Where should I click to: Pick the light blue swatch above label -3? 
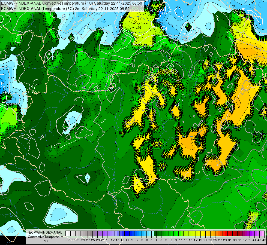(x=145, y=233)
